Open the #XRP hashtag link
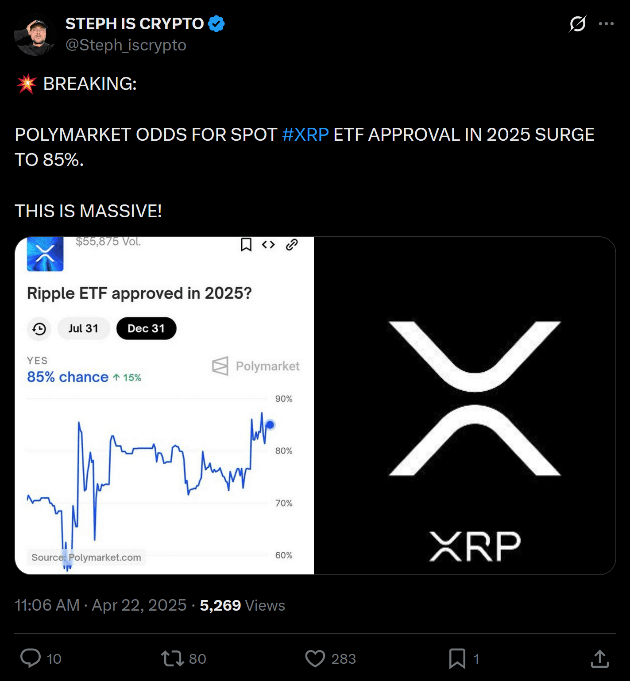Viewport: 630px width, 681px height. (x=305, y=135)
